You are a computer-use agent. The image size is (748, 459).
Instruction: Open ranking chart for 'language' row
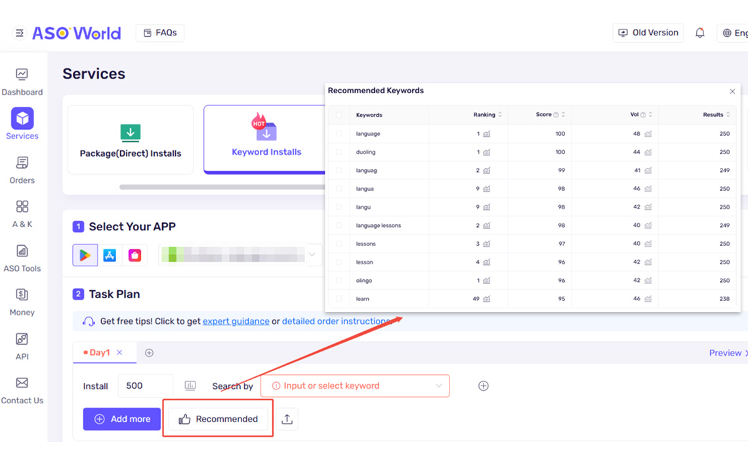(487, 134)
